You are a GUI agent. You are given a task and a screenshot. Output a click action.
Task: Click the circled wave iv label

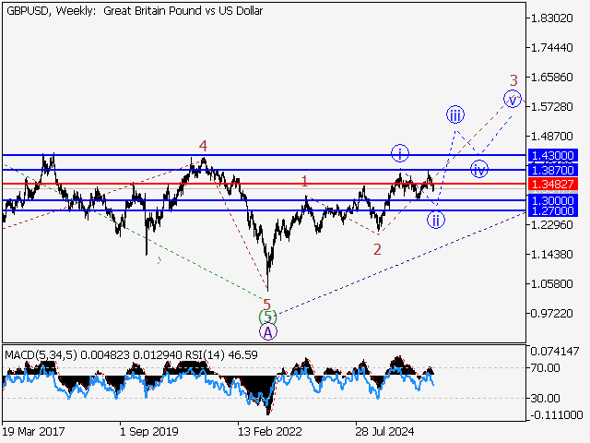pos(478,169)
